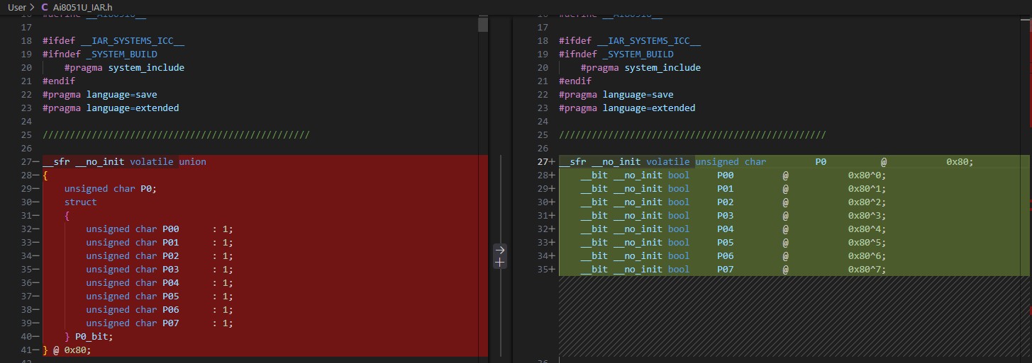Click 'unsigned char P0;' in original pane

click(110, 189)
